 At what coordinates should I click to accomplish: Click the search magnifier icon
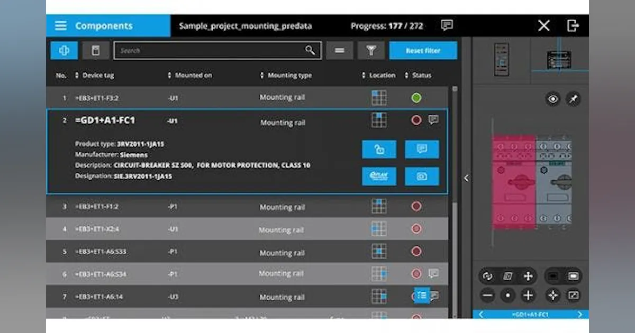[x=310, y=50]
